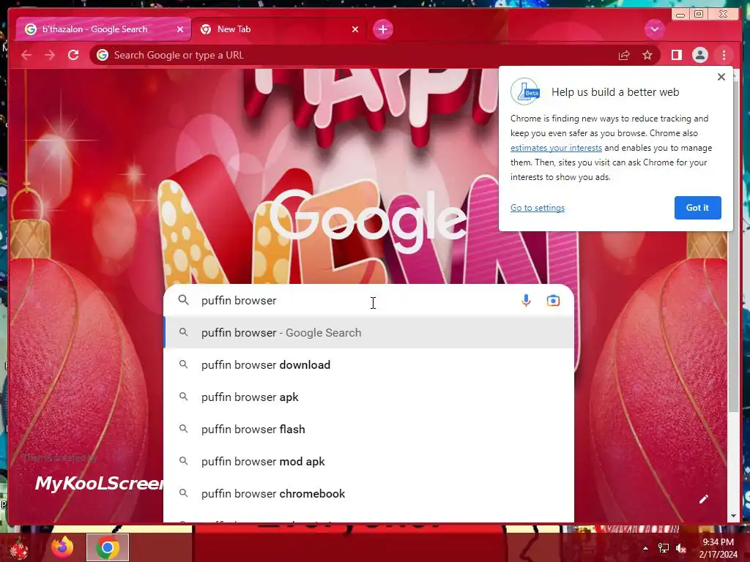This screenshot has width=750, height=562.
Task: Dismiss the Help us build a better web popup
Action: [x=721, y=77]
